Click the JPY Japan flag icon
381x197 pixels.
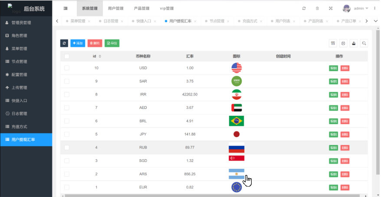[236, 134]
